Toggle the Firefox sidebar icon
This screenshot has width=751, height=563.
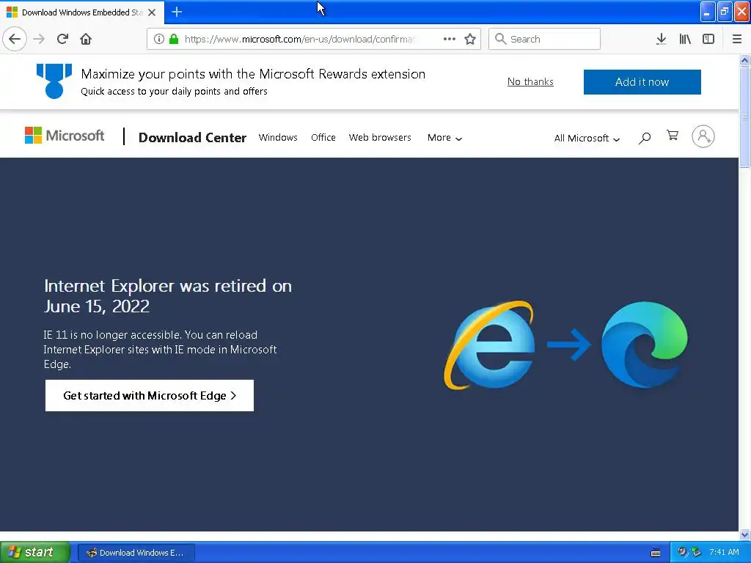coord(708,39)
